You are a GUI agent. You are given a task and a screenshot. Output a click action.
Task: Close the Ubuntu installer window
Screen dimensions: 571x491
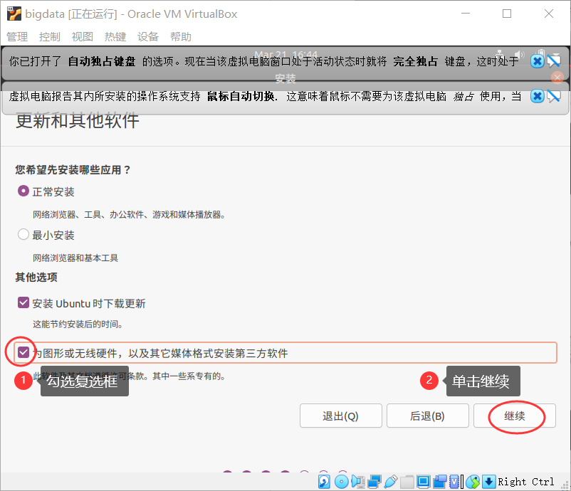tap(557, 77)
